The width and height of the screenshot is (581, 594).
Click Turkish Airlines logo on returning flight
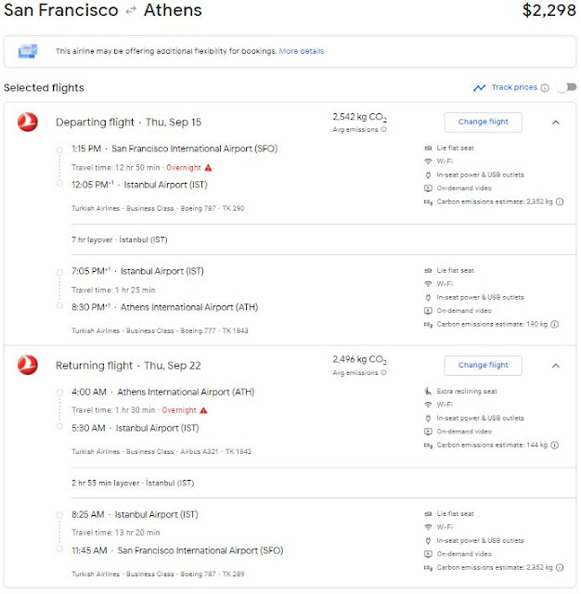(x=28, y=366)
